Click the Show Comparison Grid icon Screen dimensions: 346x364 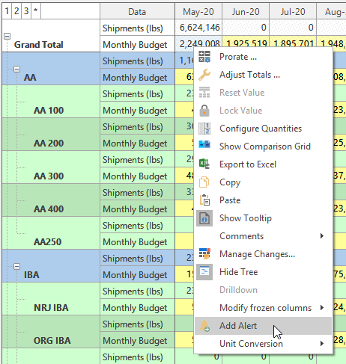(x=204, y=144)
